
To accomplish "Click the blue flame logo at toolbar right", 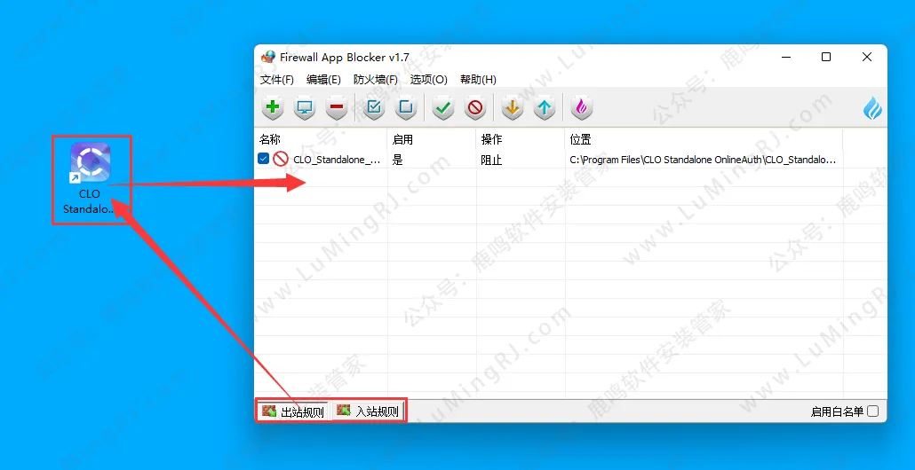I will point(872,108).
